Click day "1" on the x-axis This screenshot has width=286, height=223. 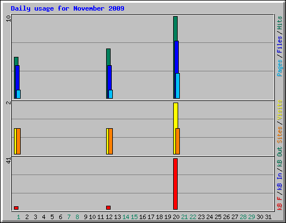coord(18,217)
